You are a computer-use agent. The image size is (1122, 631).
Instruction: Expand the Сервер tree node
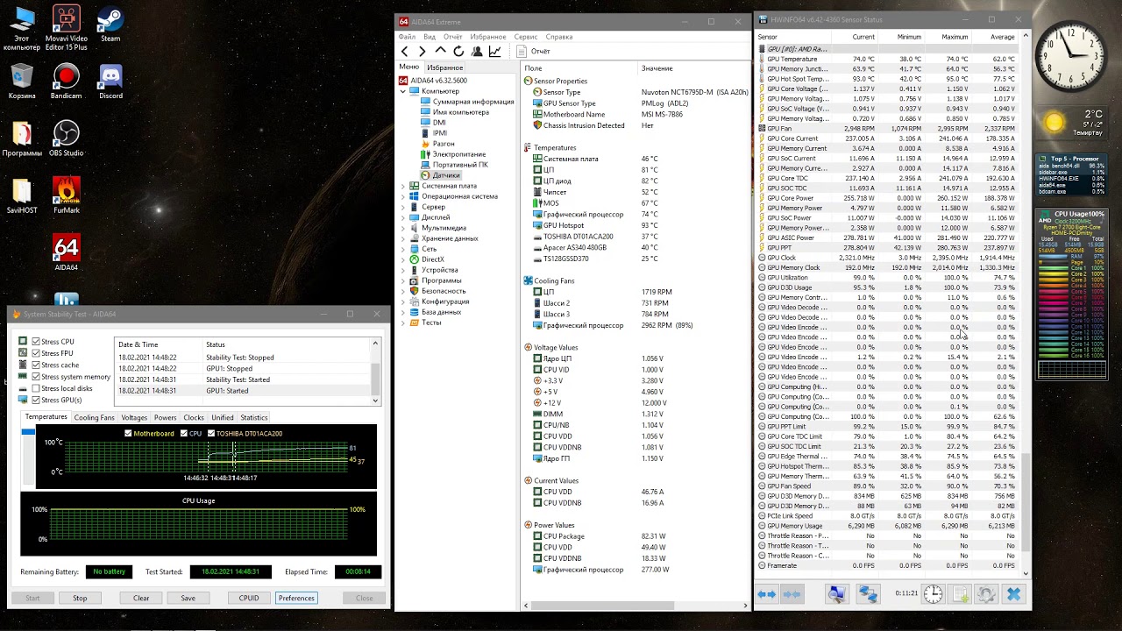403,207
